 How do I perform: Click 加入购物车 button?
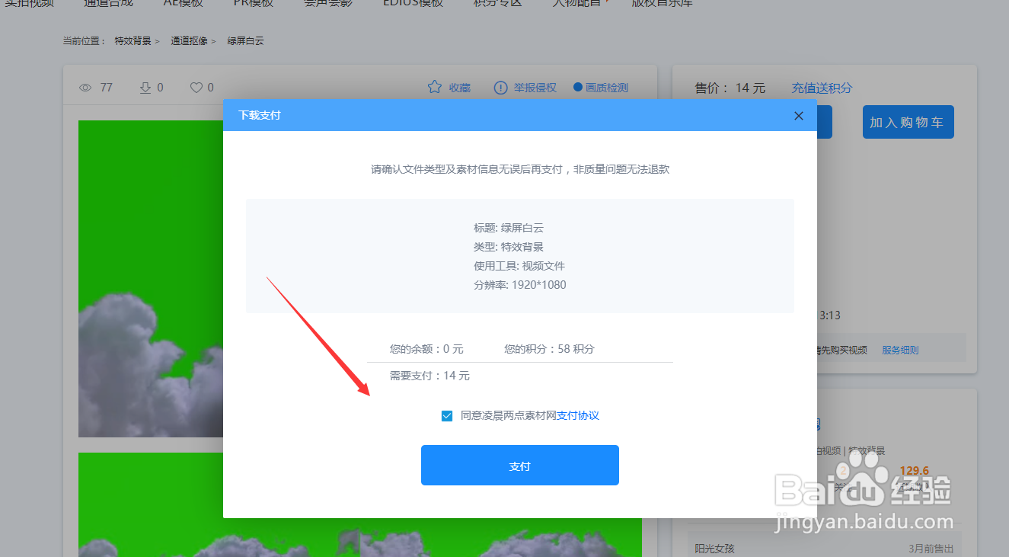[x=908, y=122]
